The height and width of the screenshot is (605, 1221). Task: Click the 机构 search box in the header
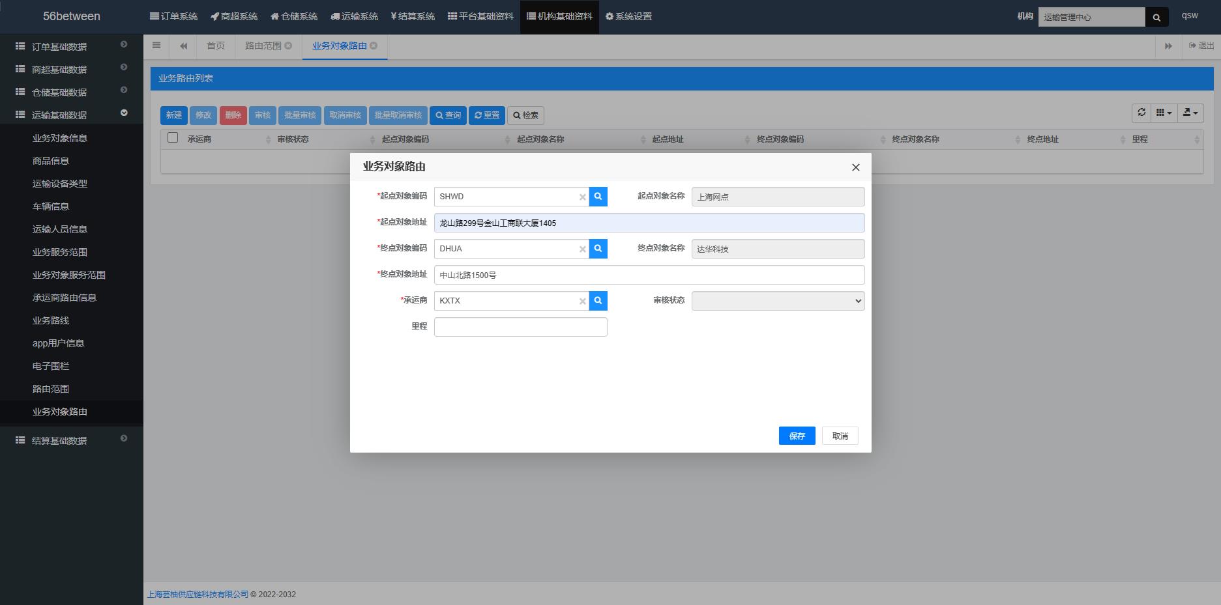pyautogui.click(x=1092, y=17)
